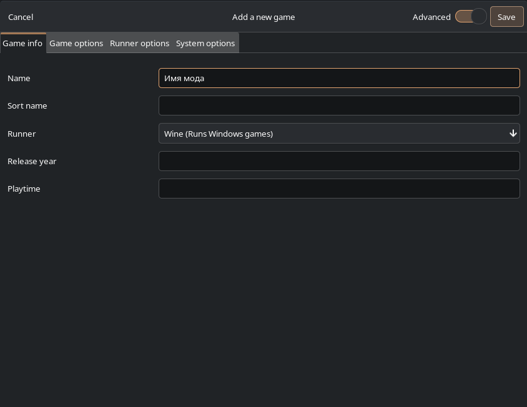Screen dimensions: 527x407
Task: Click the 'Runner' label text
Action: coord(21,134)
